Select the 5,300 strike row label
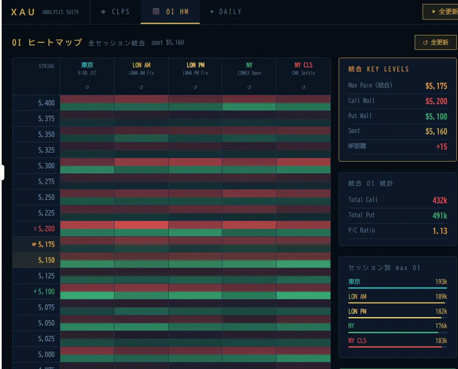The height and width of the screenshot is (369, 458). (x=46, y=166)
